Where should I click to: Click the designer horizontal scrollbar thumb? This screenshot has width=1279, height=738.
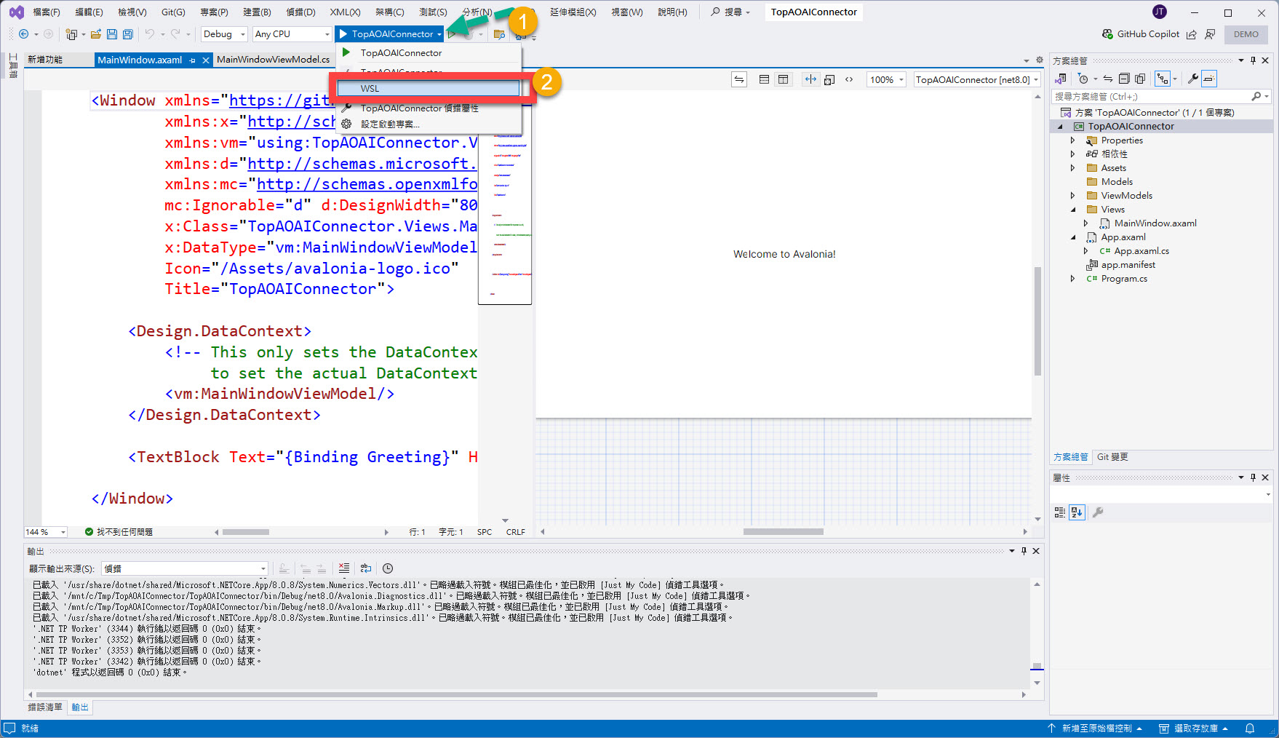tap(783, 532)
